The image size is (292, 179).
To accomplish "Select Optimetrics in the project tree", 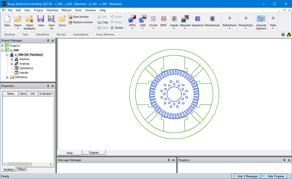I will coord(26,68).
